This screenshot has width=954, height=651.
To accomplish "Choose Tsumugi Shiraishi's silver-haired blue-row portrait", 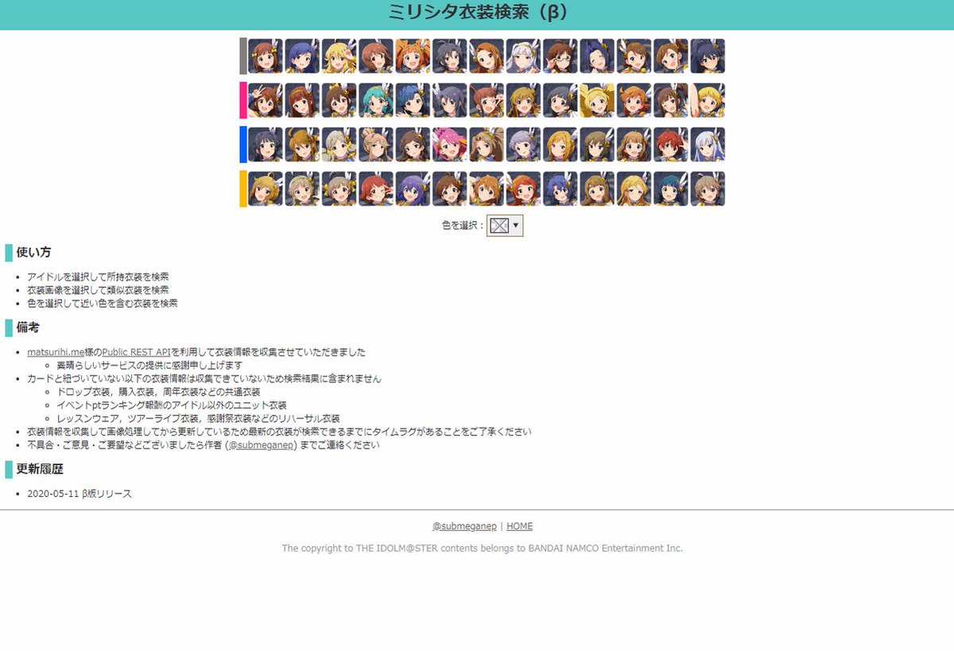I will [x=708, y=145].
